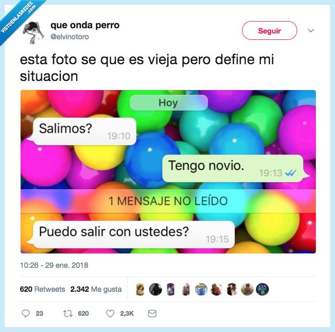Click the 23 replies count

(x=39, y=313)
